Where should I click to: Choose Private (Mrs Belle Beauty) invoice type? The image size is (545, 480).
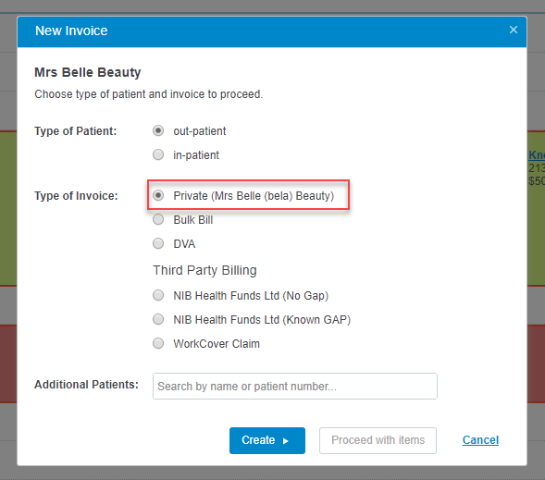coord(158,195)
